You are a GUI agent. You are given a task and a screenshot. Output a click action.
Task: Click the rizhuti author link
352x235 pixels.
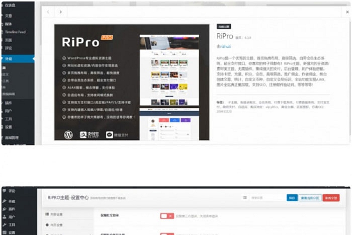pyautogui.click(x=224, y=46)
